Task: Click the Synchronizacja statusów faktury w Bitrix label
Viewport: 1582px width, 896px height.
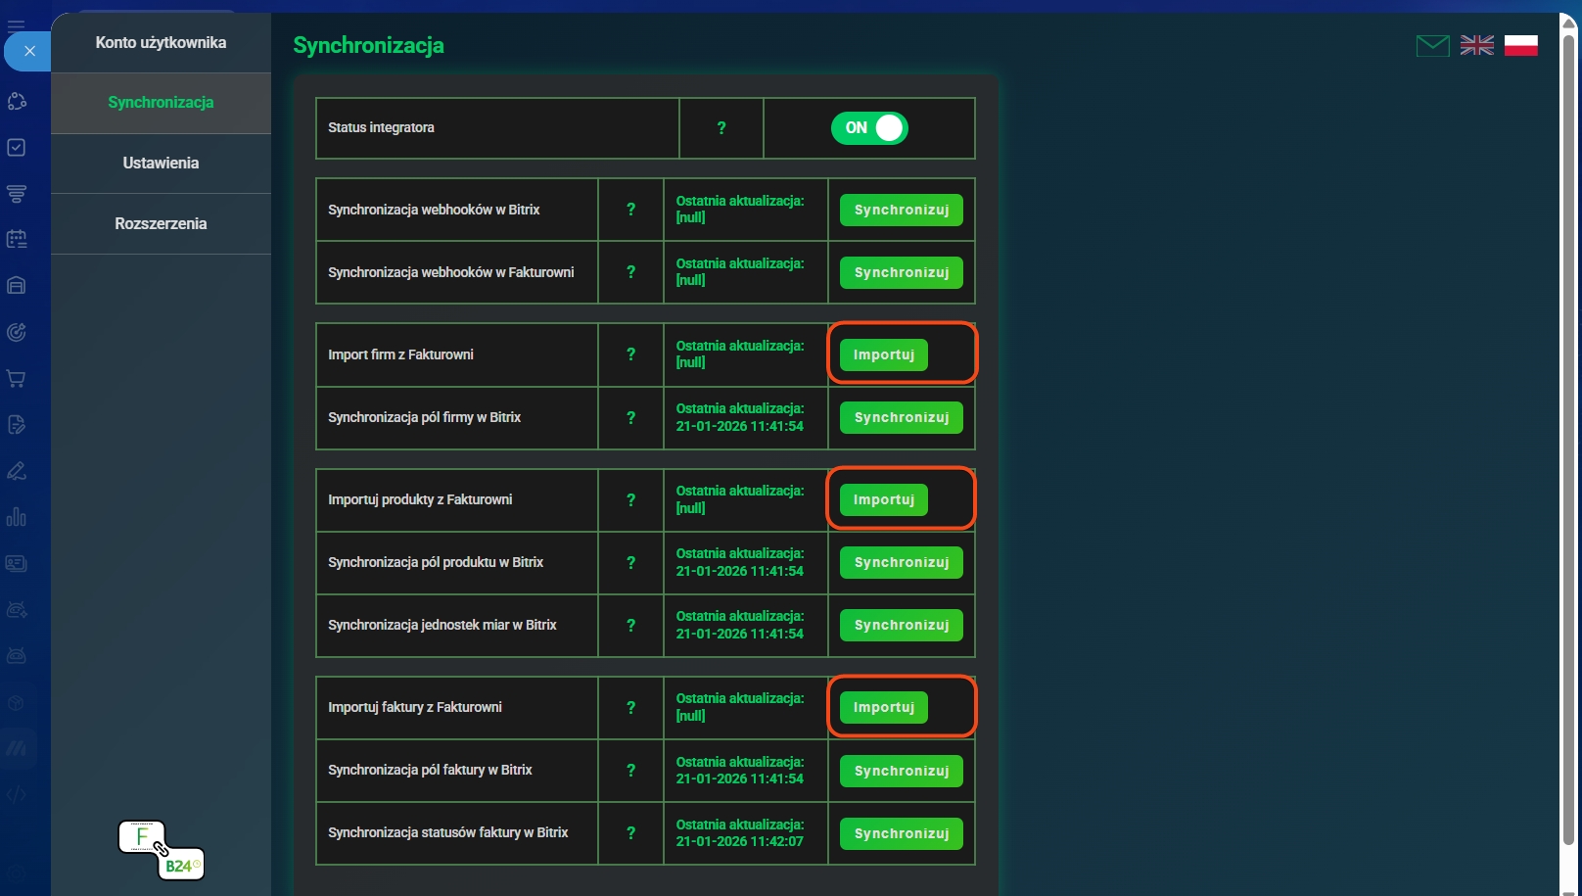Action: click(448, 832)
